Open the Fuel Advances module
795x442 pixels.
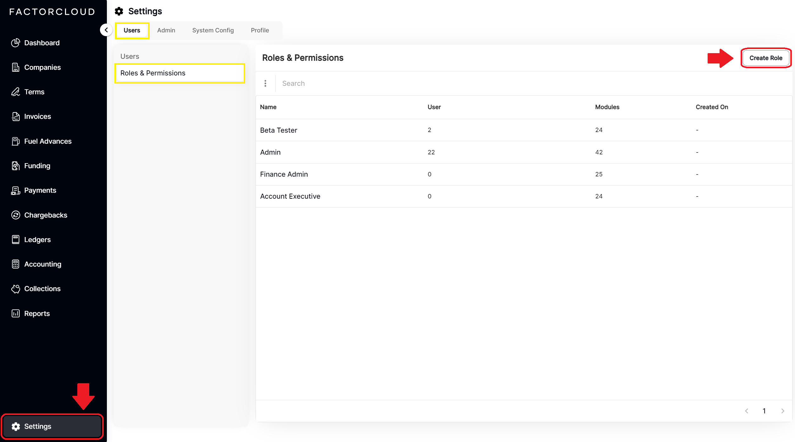click(16, 141)
